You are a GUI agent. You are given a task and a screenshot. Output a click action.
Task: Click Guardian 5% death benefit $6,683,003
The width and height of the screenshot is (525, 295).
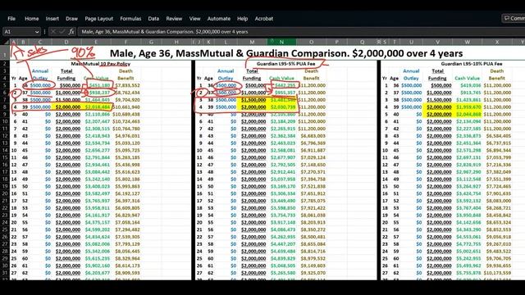point(313,136)
